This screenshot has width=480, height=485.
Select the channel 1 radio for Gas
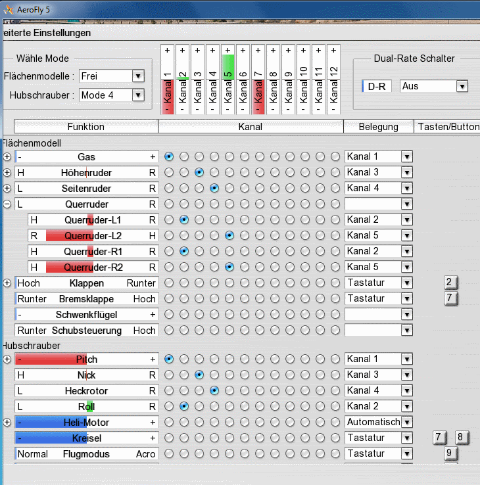tap(170, 156)
